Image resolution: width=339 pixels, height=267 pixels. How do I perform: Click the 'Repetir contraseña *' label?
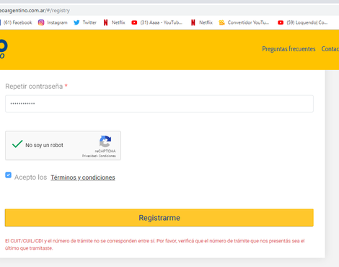coord(36,87)
